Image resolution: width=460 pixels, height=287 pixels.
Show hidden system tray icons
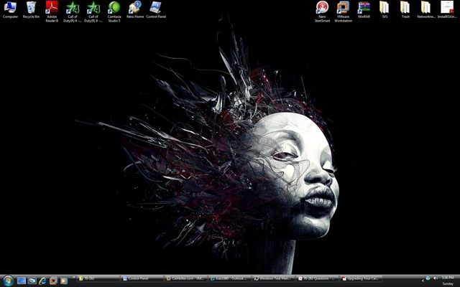pos(423,281)
